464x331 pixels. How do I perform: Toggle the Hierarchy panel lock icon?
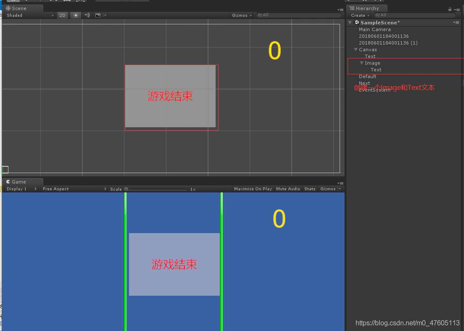(x=450, y=9)
